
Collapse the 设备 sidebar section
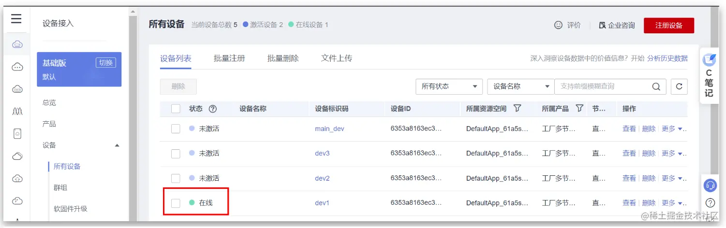(117, 145)
